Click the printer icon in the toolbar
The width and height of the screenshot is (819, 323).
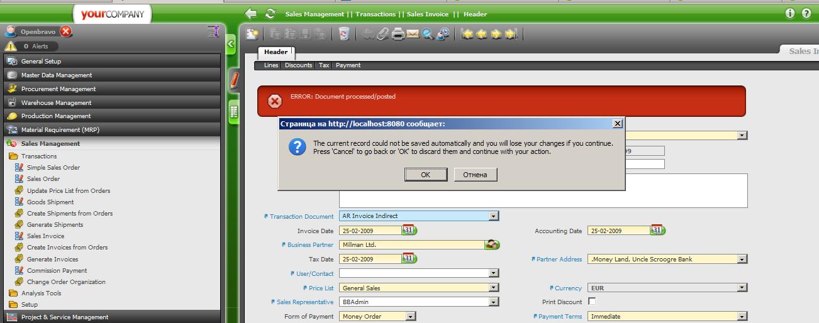coord(398,34)
